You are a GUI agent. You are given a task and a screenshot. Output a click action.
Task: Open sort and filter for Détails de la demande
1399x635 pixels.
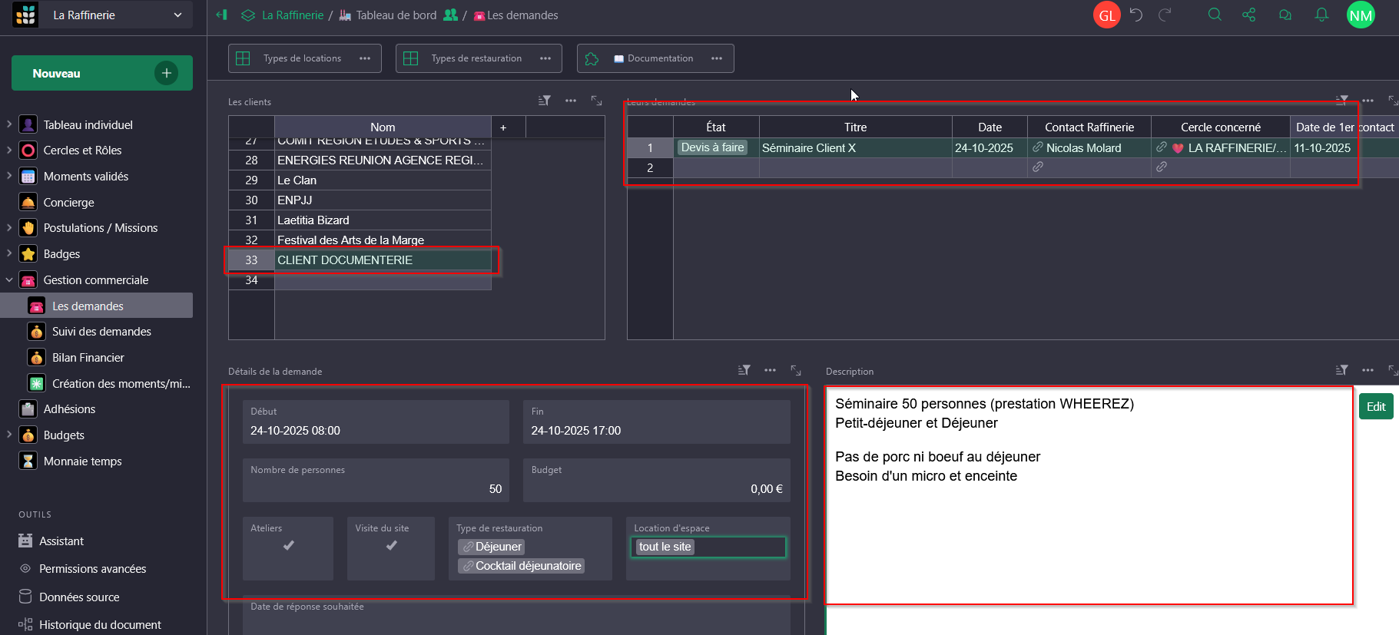744,370
